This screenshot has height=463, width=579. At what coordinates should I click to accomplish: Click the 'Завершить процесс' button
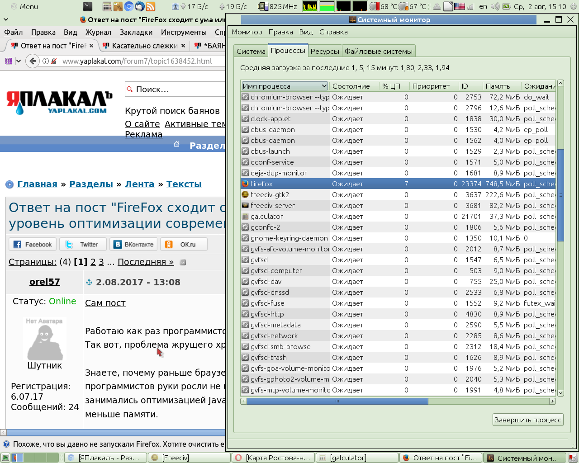[x=528, y=420]
